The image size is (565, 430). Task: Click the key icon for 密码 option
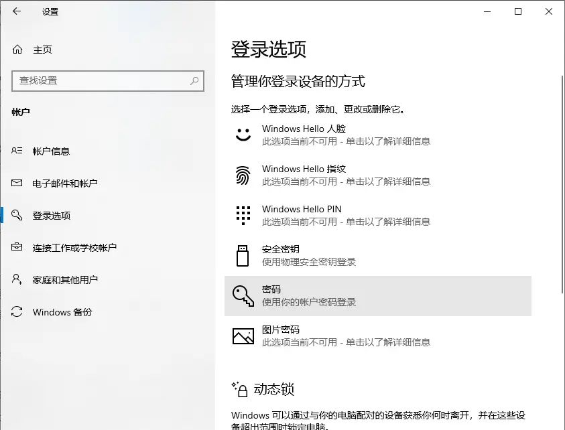click(243, 295)
